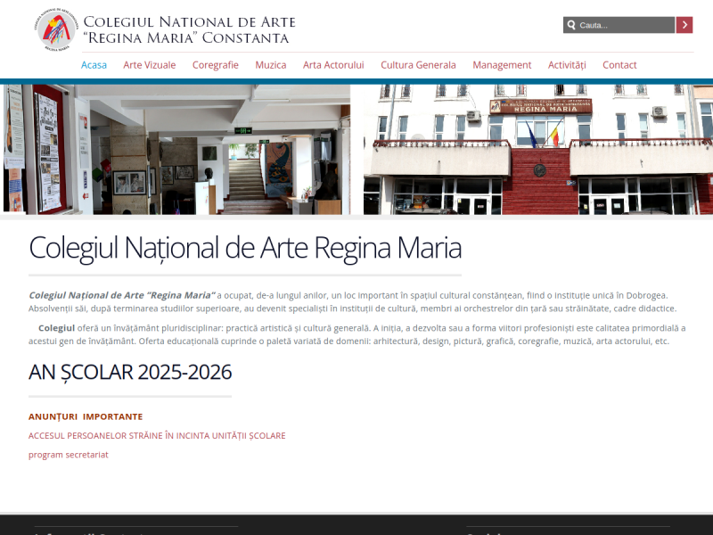Expand the Coregrafie submenu
The image size is (713, 535).
click(215, 64)
